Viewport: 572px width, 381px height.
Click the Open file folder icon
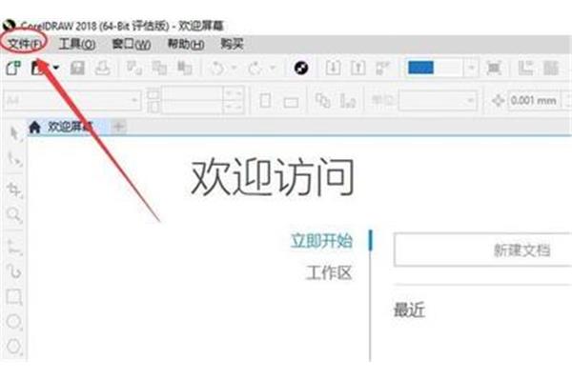[x=39, y=68]
